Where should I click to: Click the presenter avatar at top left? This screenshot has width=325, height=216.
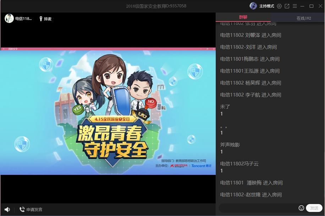[x=9, y=18]
